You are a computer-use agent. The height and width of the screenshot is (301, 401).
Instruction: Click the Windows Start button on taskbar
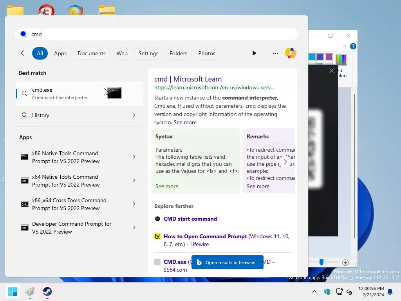point(13,292)
